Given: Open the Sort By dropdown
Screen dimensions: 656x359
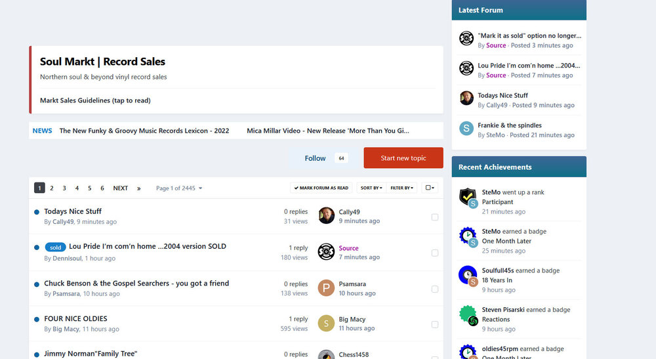Looking at the screenshot, I should click(371, 188).
